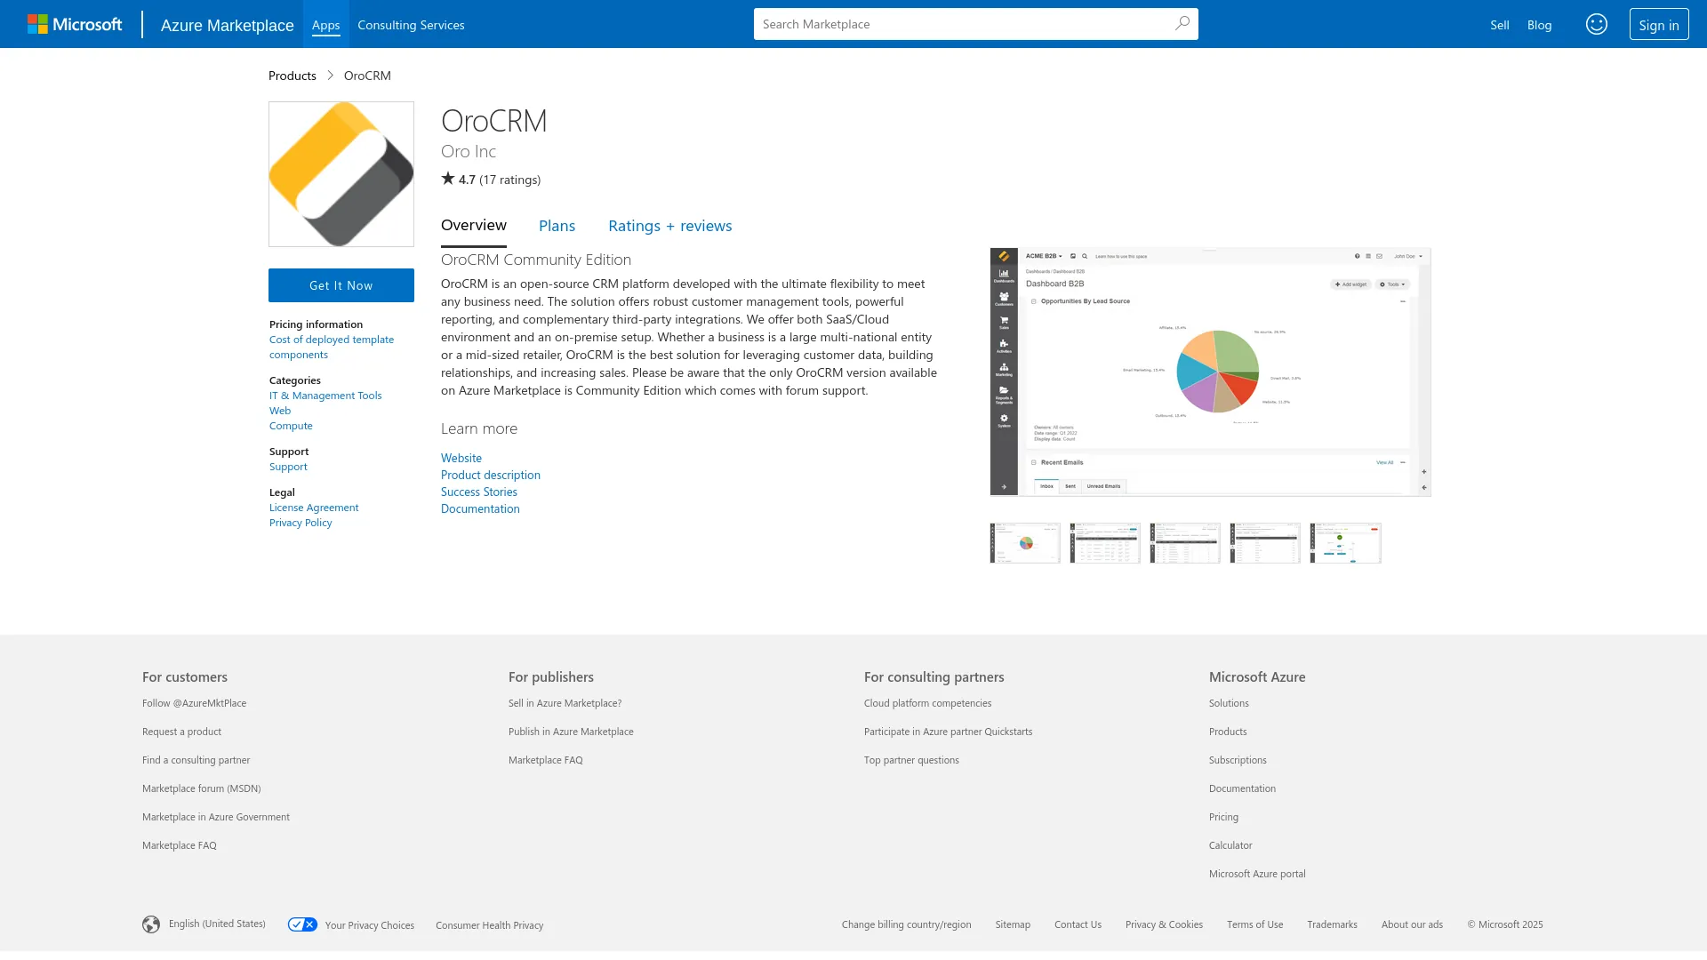Open the Compute category link
1707x960 pixels.
tap(291, 426)
